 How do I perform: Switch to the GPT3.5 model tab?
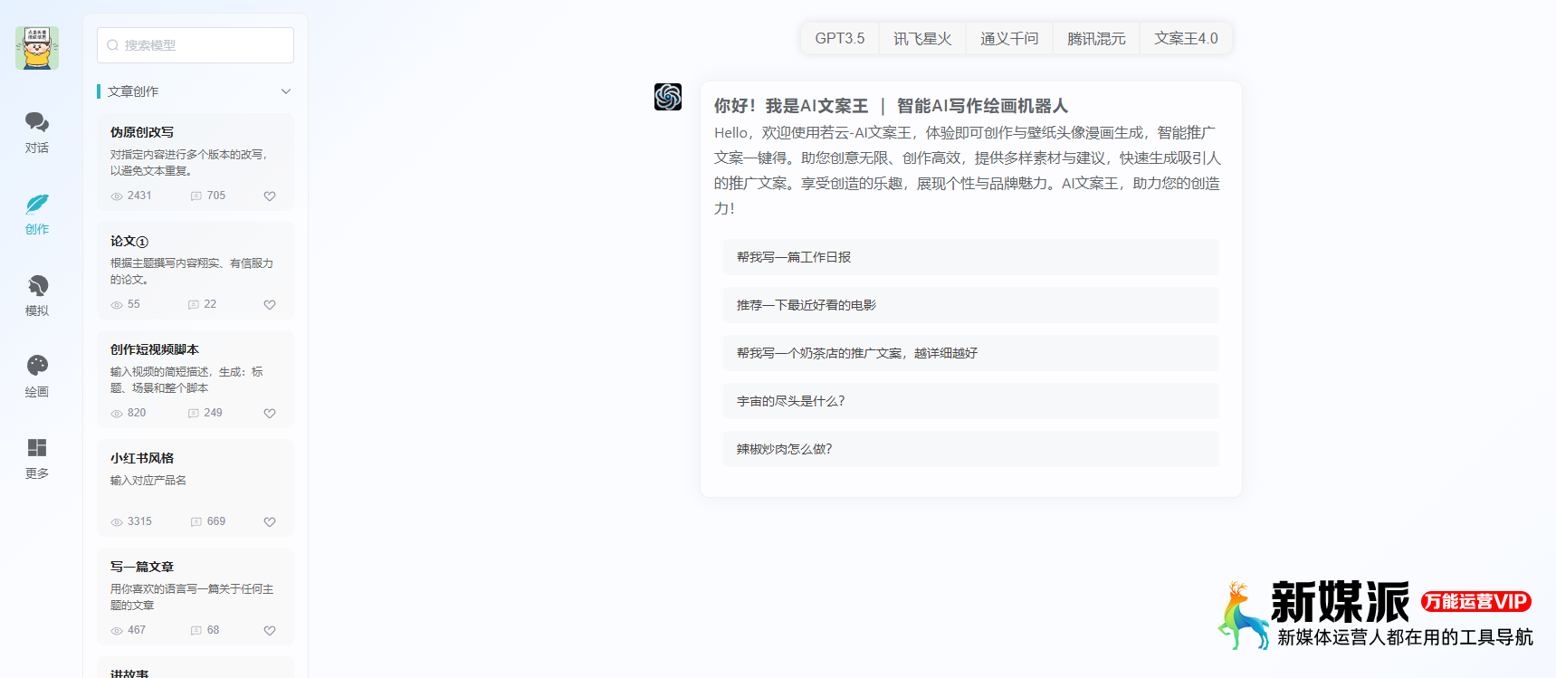(839, 38)
